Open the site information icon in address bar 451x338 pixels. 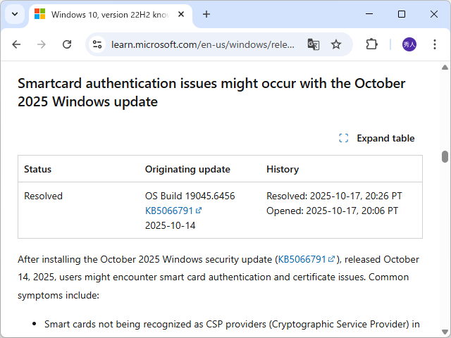[97, 44]
